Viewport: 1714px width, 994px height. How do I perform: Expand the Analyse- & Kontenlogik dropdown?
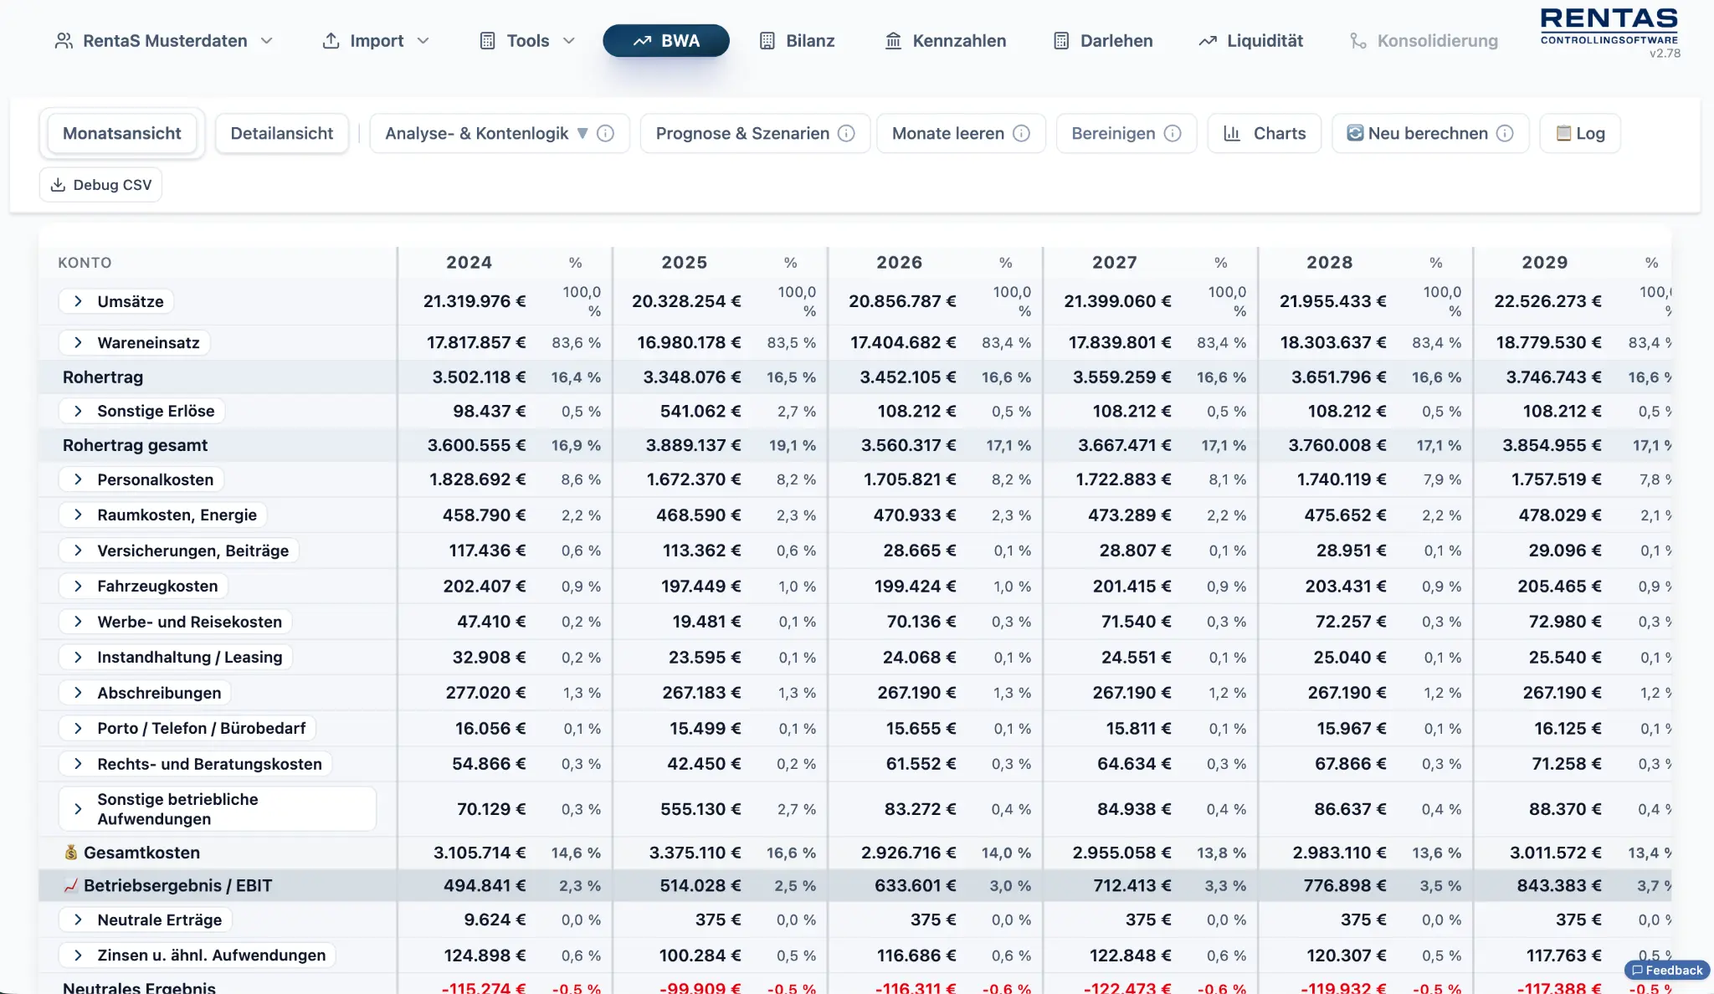point(582,134)
